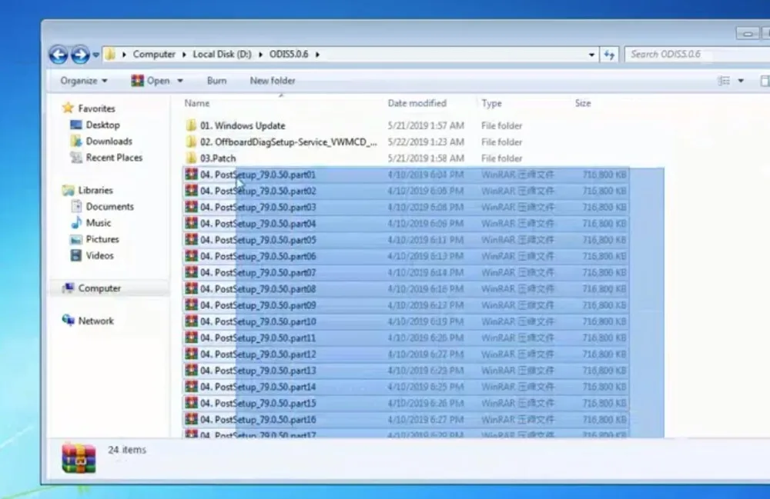Click WinRAR icon of PostSetup part07

(192, 272)
